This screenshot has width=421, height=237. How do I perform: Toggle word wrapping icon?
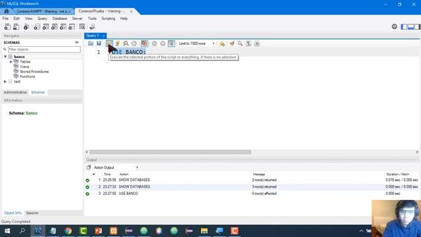pos(257,43)
